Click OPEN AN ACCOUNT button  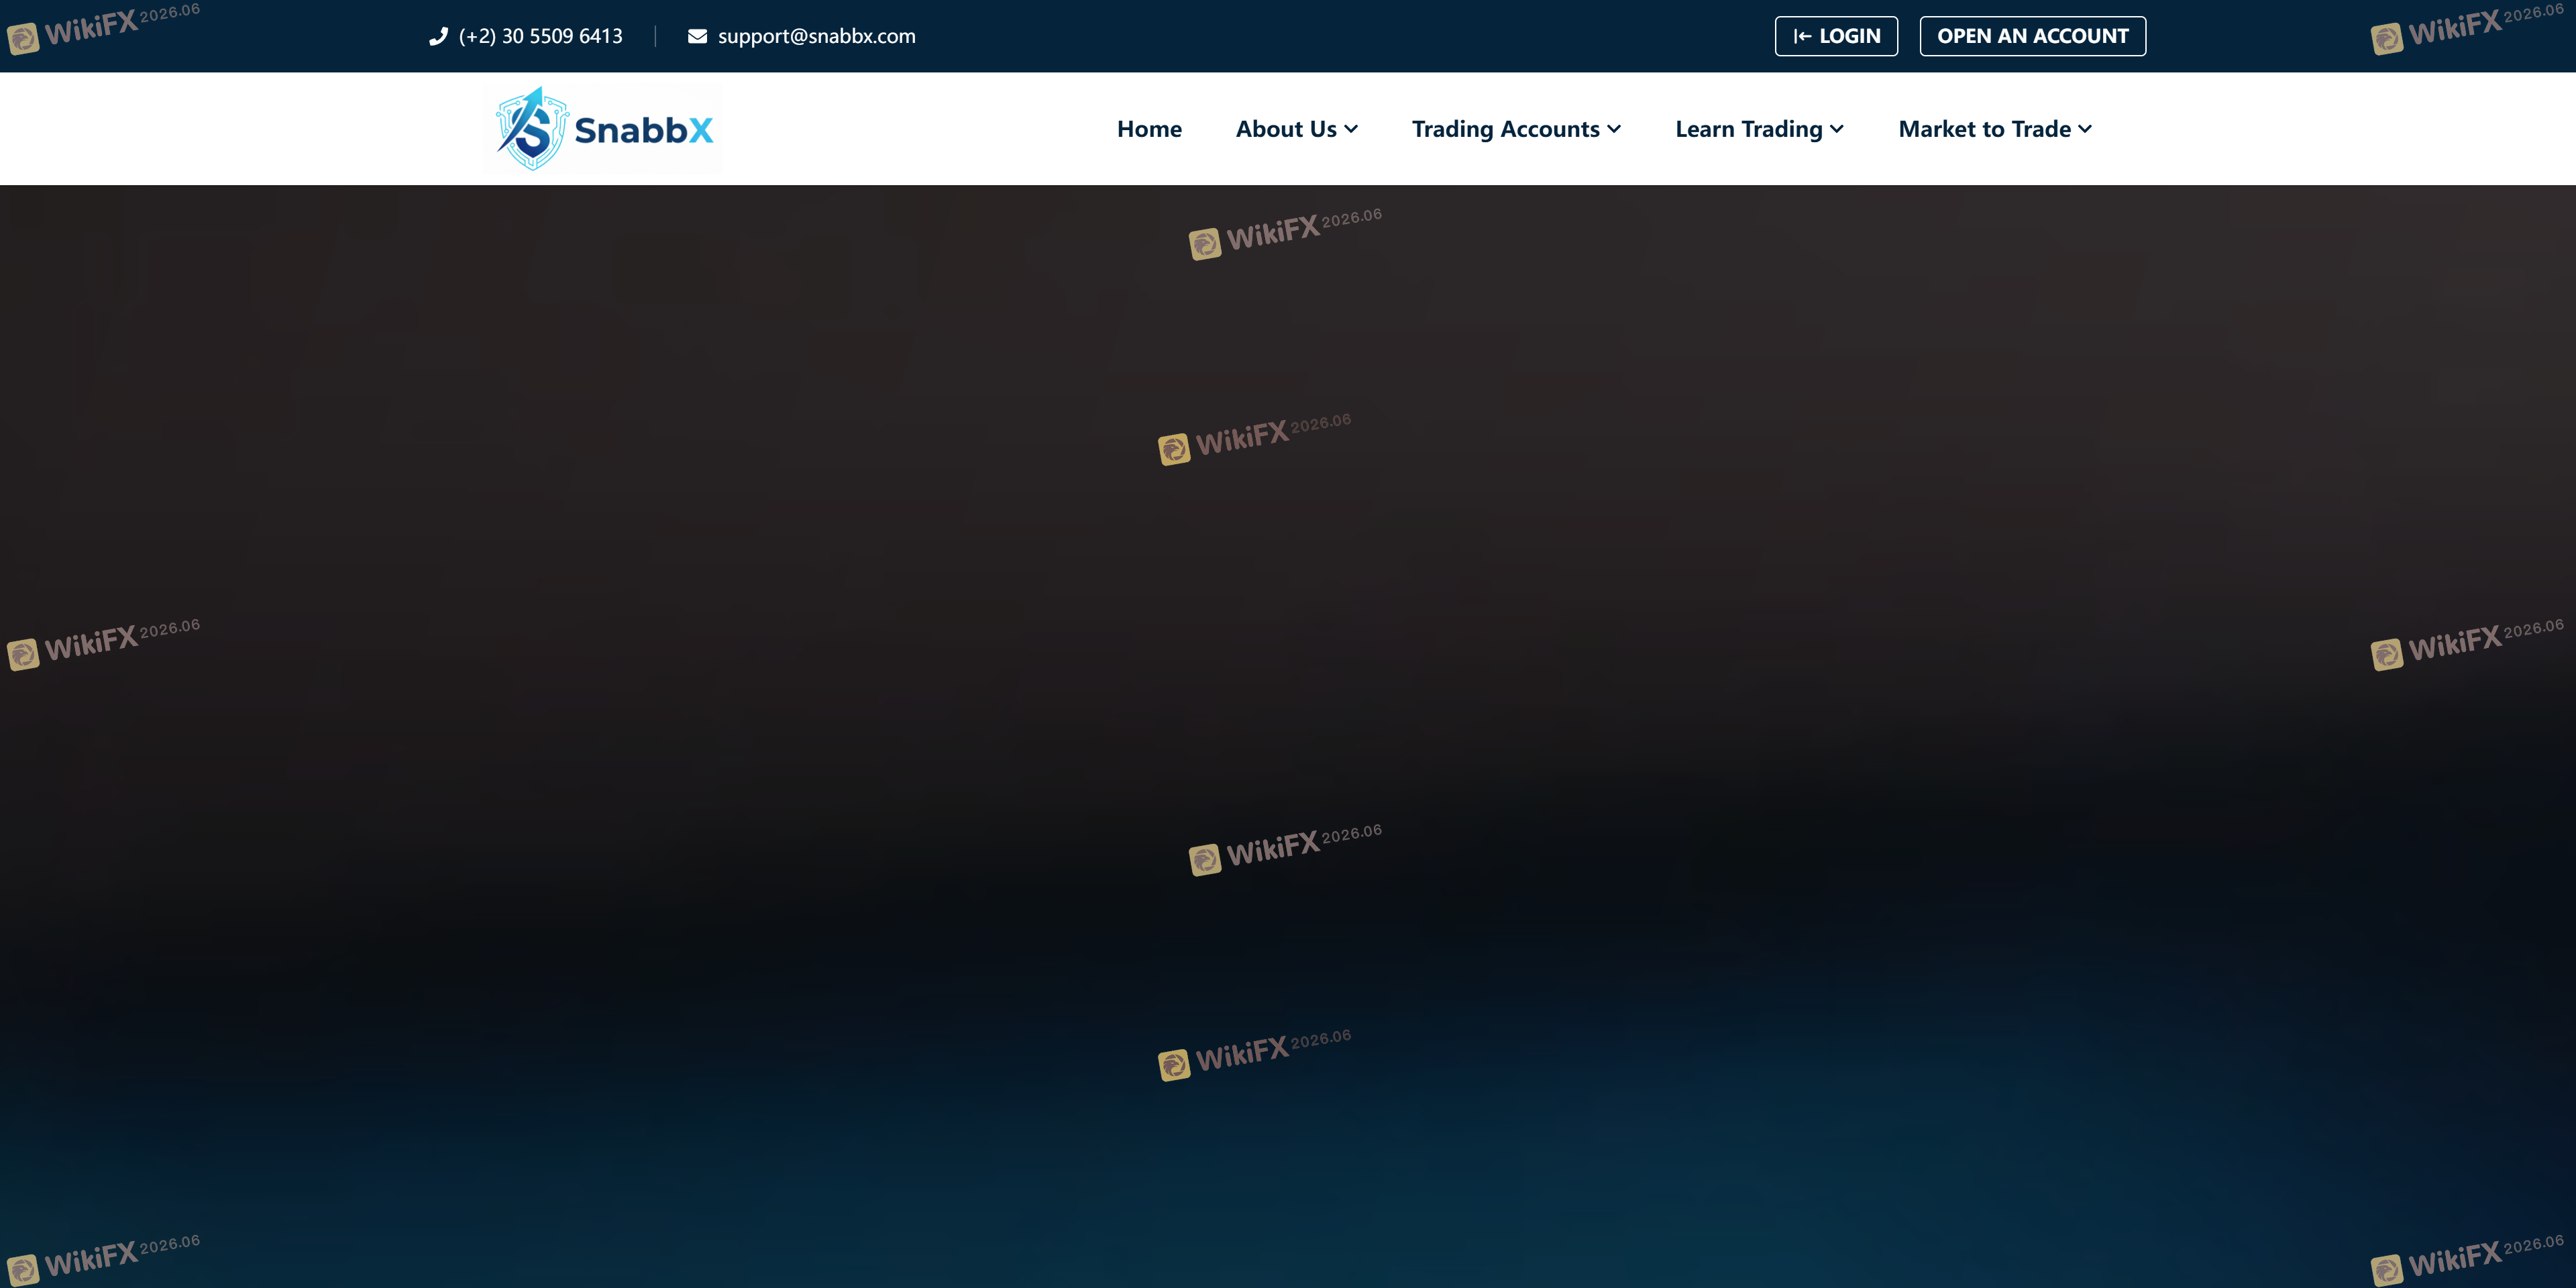coord(2032,36)
